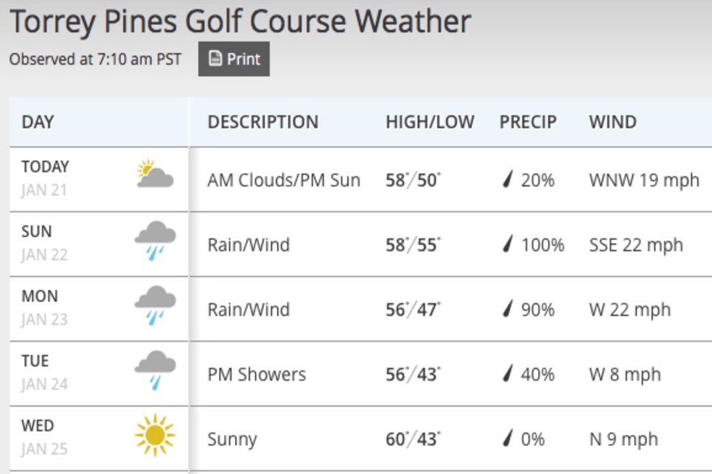Open the SUN Jan 22 forecast row
Image resolution: width=712 pixels, height=474 pixels.
point(361,244)
